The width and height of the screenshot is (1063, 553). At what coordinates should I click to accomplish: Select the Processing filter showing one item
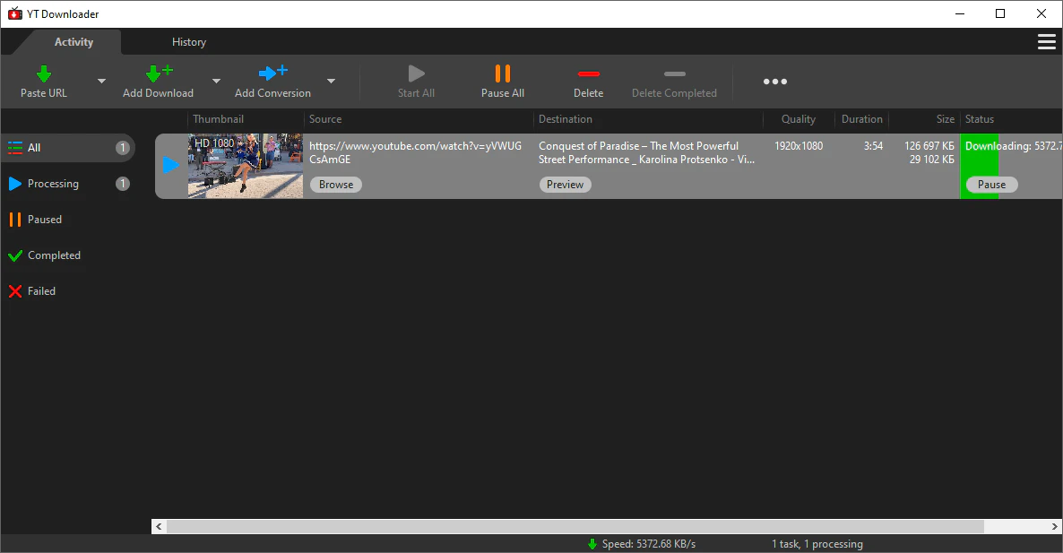click(52, 183)
